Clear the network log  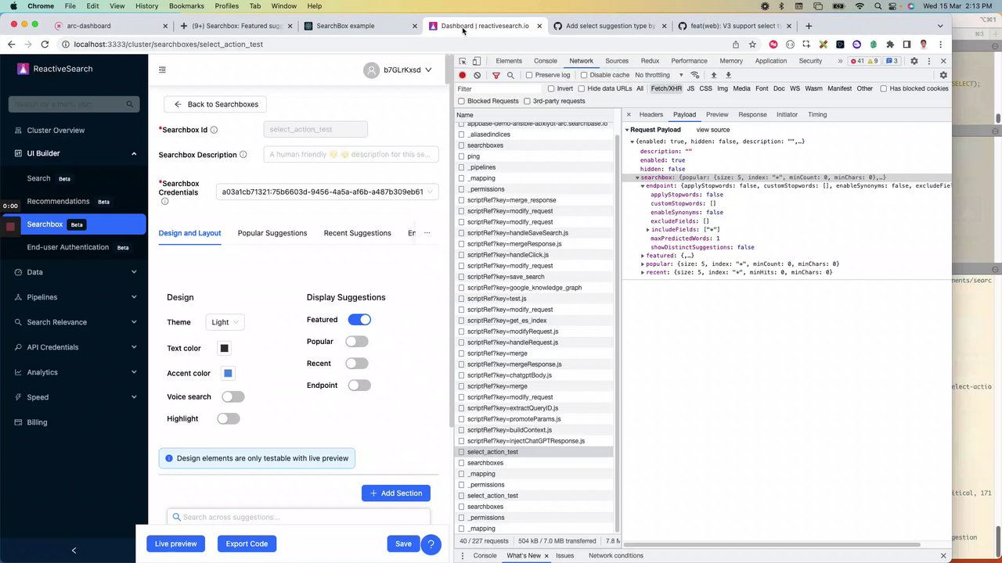click(x=477, y=75)
